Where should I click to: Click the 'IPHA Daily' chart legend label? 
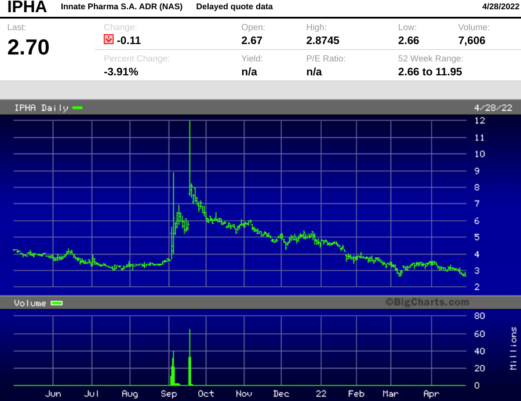tap(41, 108)
